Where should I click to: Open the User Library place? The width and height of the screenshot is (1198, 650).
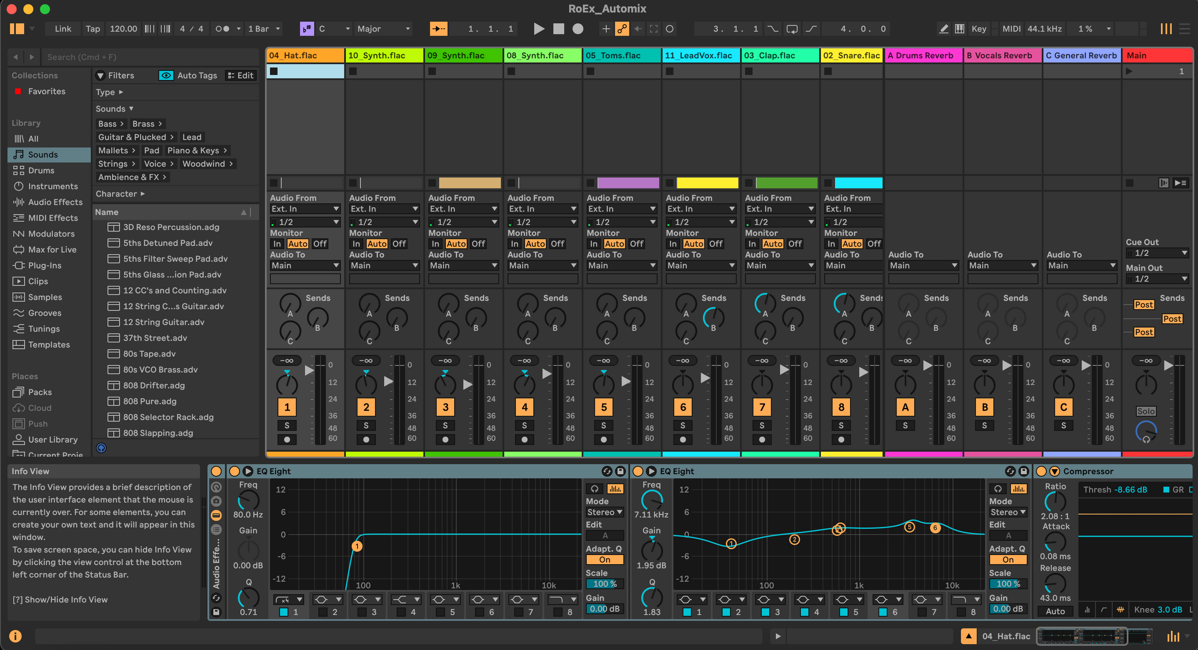coord(53,439)
